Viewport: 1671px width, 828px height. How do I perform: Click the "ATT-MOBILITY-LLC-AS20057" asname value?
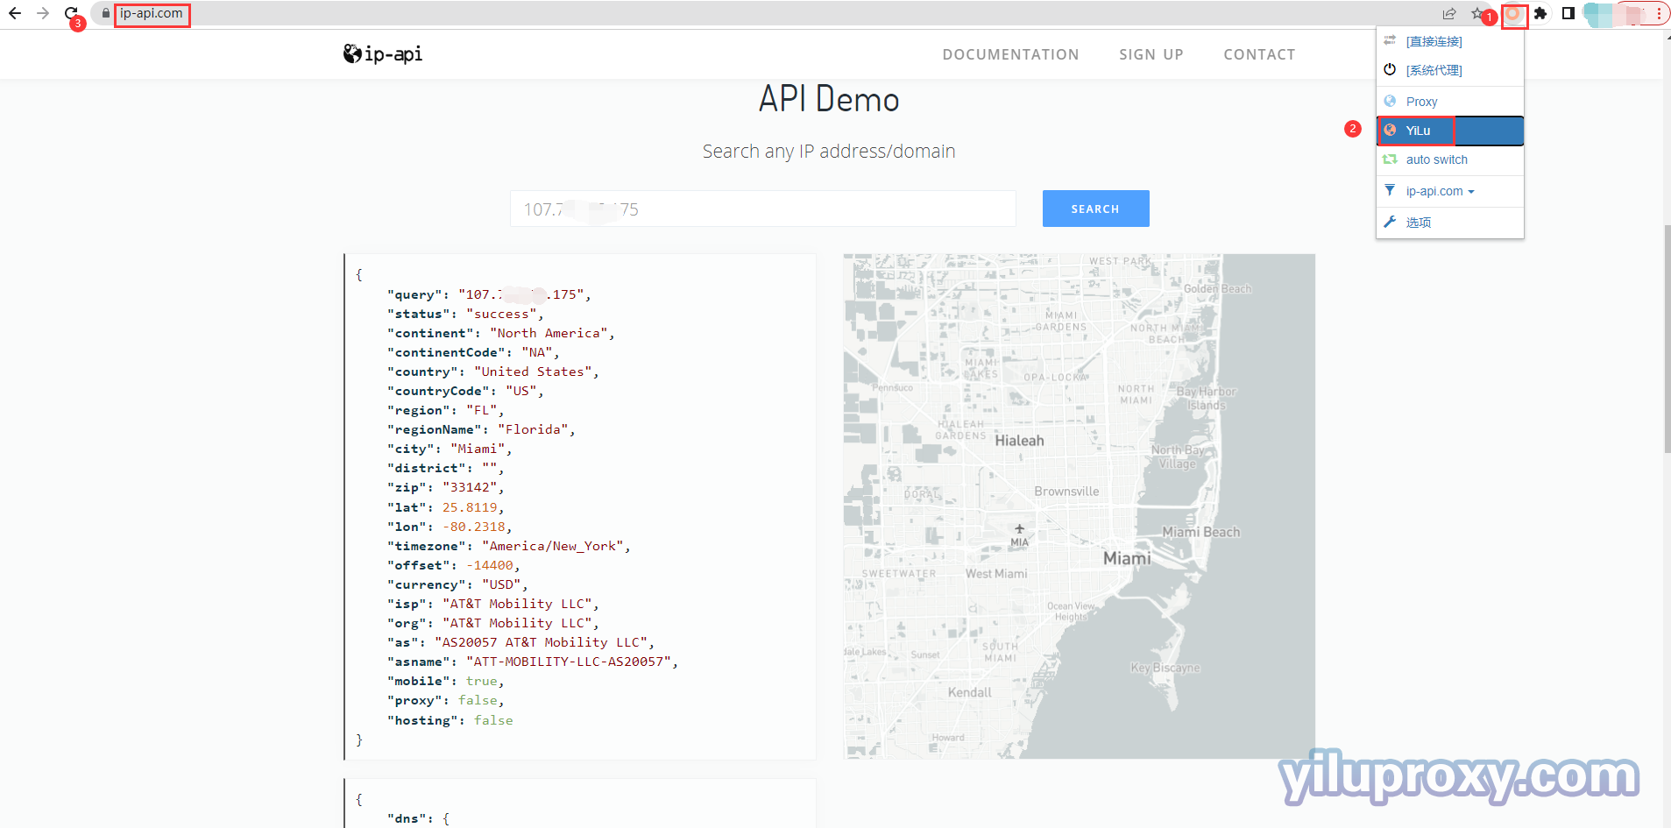click(569, 662)
